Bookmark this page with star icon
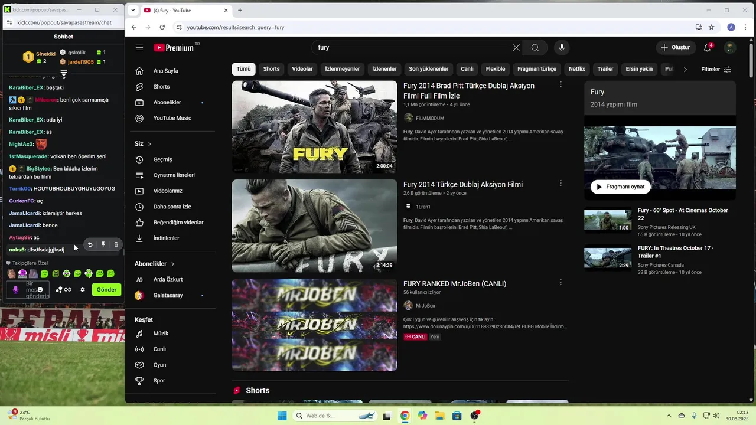The image size is (756, 425). [712, 27]
